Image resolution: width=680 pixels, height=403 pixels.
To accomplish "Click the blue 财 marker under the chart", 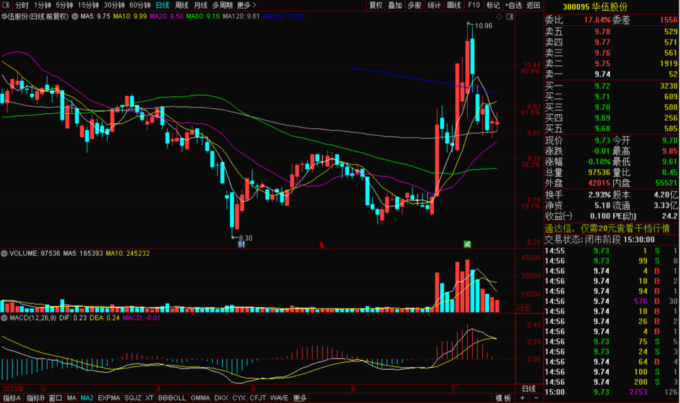I will [x=241, y=244].
